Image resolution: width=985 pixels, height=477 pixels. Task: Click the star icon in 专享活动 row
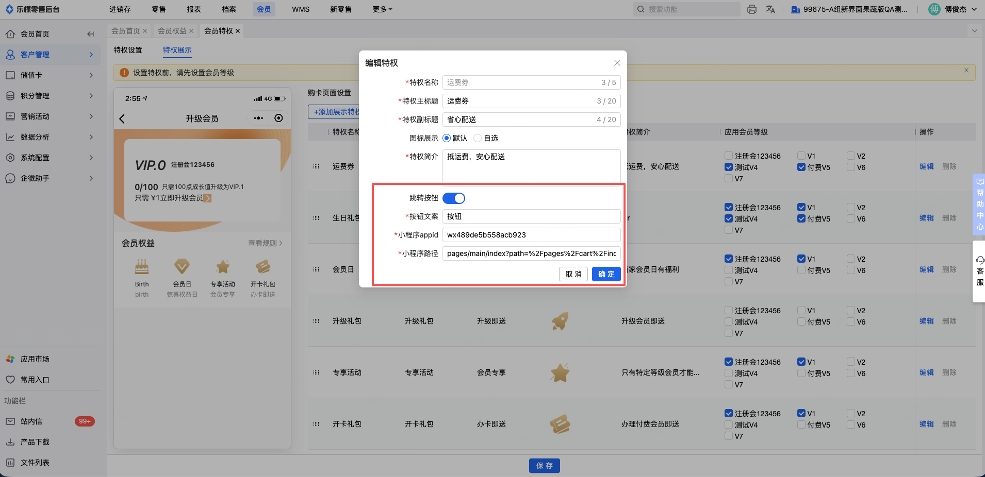(560, 372)
